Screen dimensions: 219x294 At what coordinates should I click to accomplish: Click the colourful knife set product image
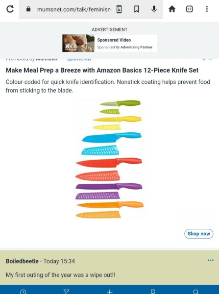[110, 159]
